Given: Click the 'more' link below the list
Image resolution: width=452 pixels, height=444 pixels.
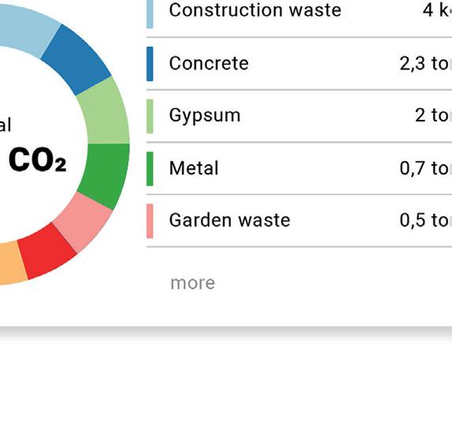Looking at the screenshot, I should tap(193, 283).
